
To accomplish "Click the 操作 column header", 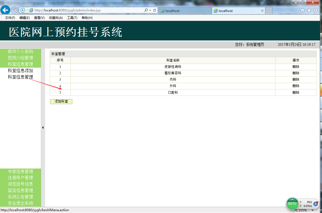I will coord(296,60).
